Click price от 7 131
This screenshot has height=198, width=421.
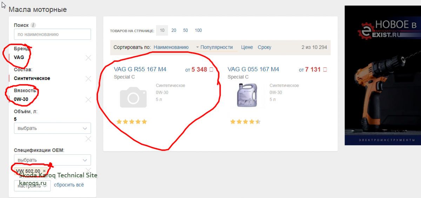coord(313,70)
